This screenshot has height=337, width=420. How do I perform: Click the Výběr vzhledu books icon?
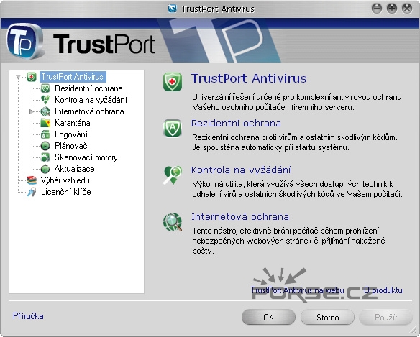(32, 180)
